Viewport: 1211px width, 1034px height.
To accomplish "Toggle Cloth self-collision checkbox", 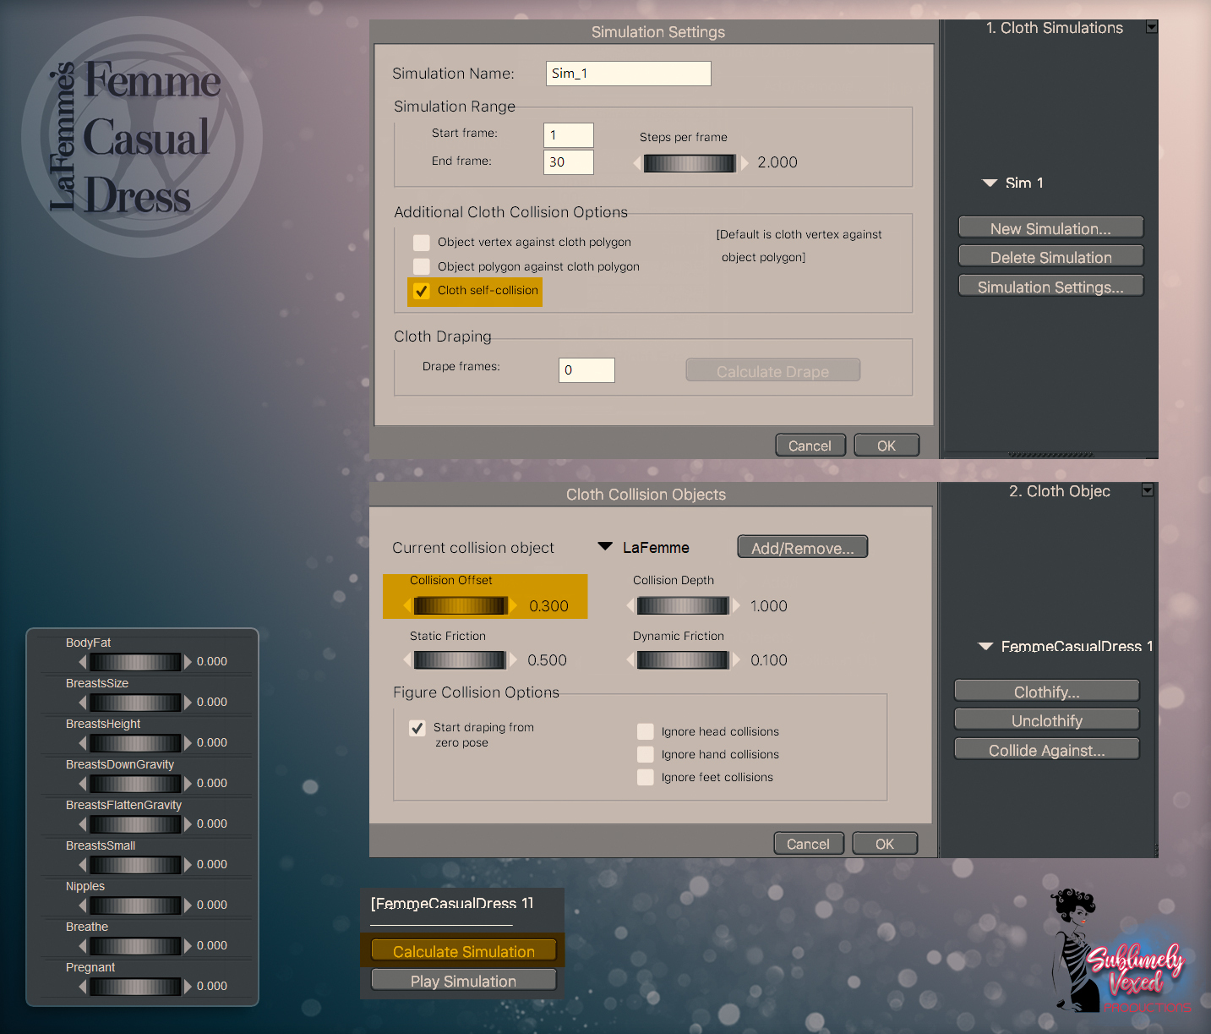I will (x=421, y=291).
